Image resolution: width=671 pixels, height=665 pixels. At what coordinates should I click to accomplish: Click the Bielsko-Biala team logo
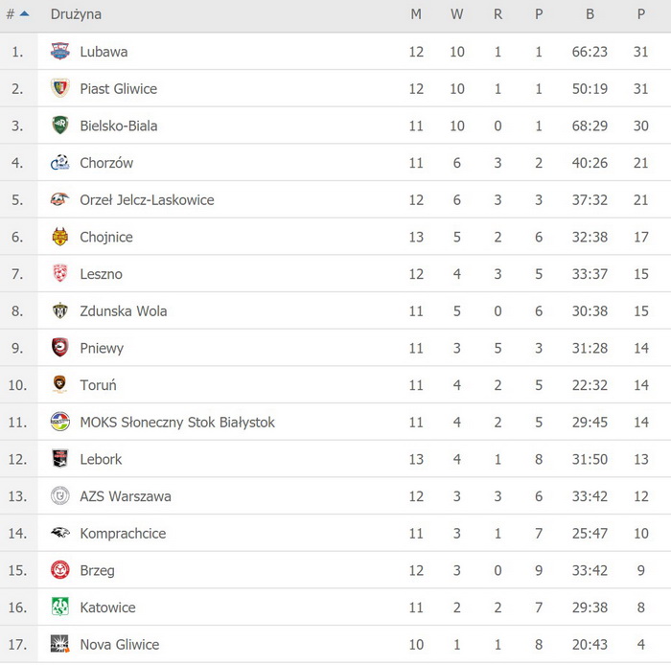click(x=60, y=126)
